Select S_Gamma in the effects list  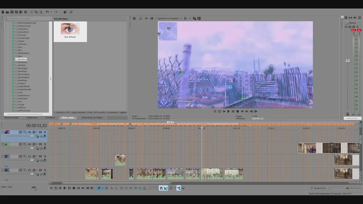tap(20, 41)
